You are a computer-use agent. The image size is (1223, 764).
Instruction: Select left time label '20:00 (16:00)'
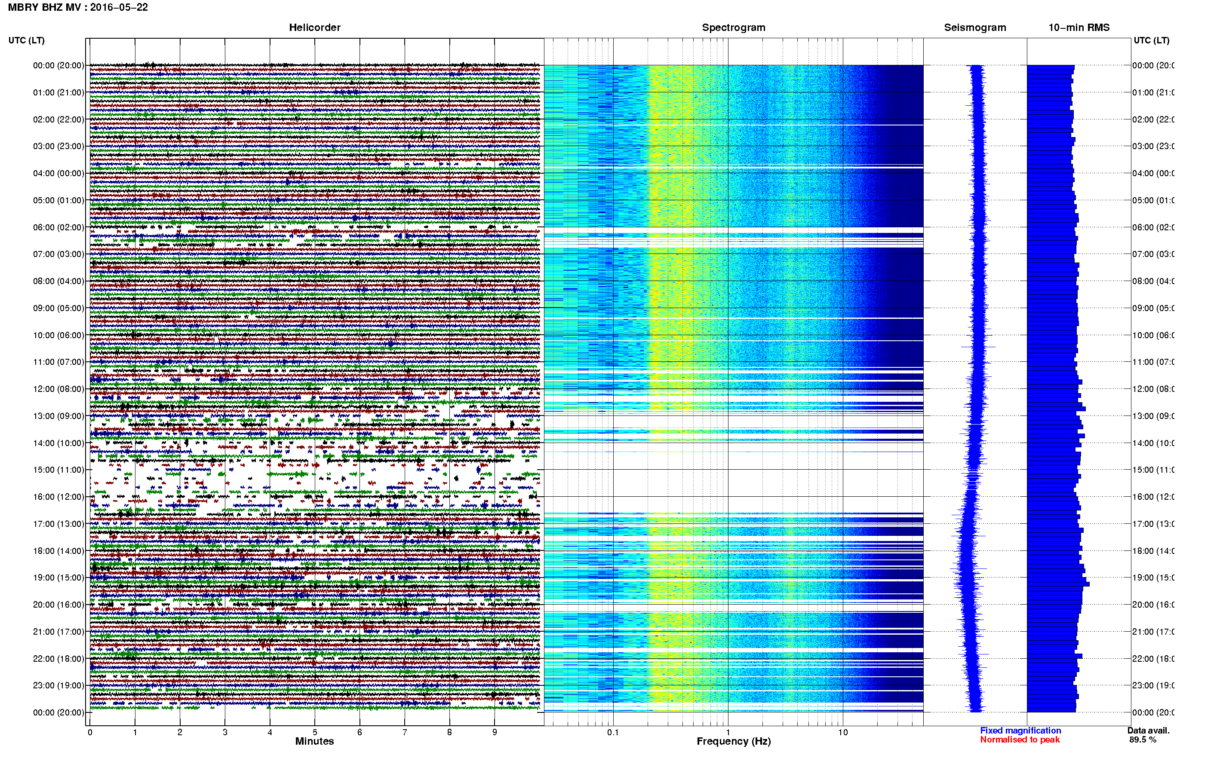(58, 604)
